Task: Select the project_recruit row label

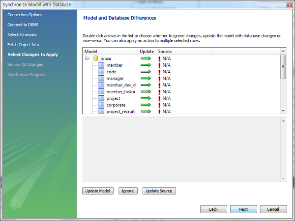Action: (120, 111)
